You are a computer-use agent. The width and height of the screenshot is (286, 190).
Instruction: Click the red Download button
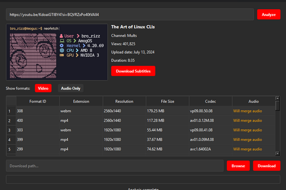[266, 166]
